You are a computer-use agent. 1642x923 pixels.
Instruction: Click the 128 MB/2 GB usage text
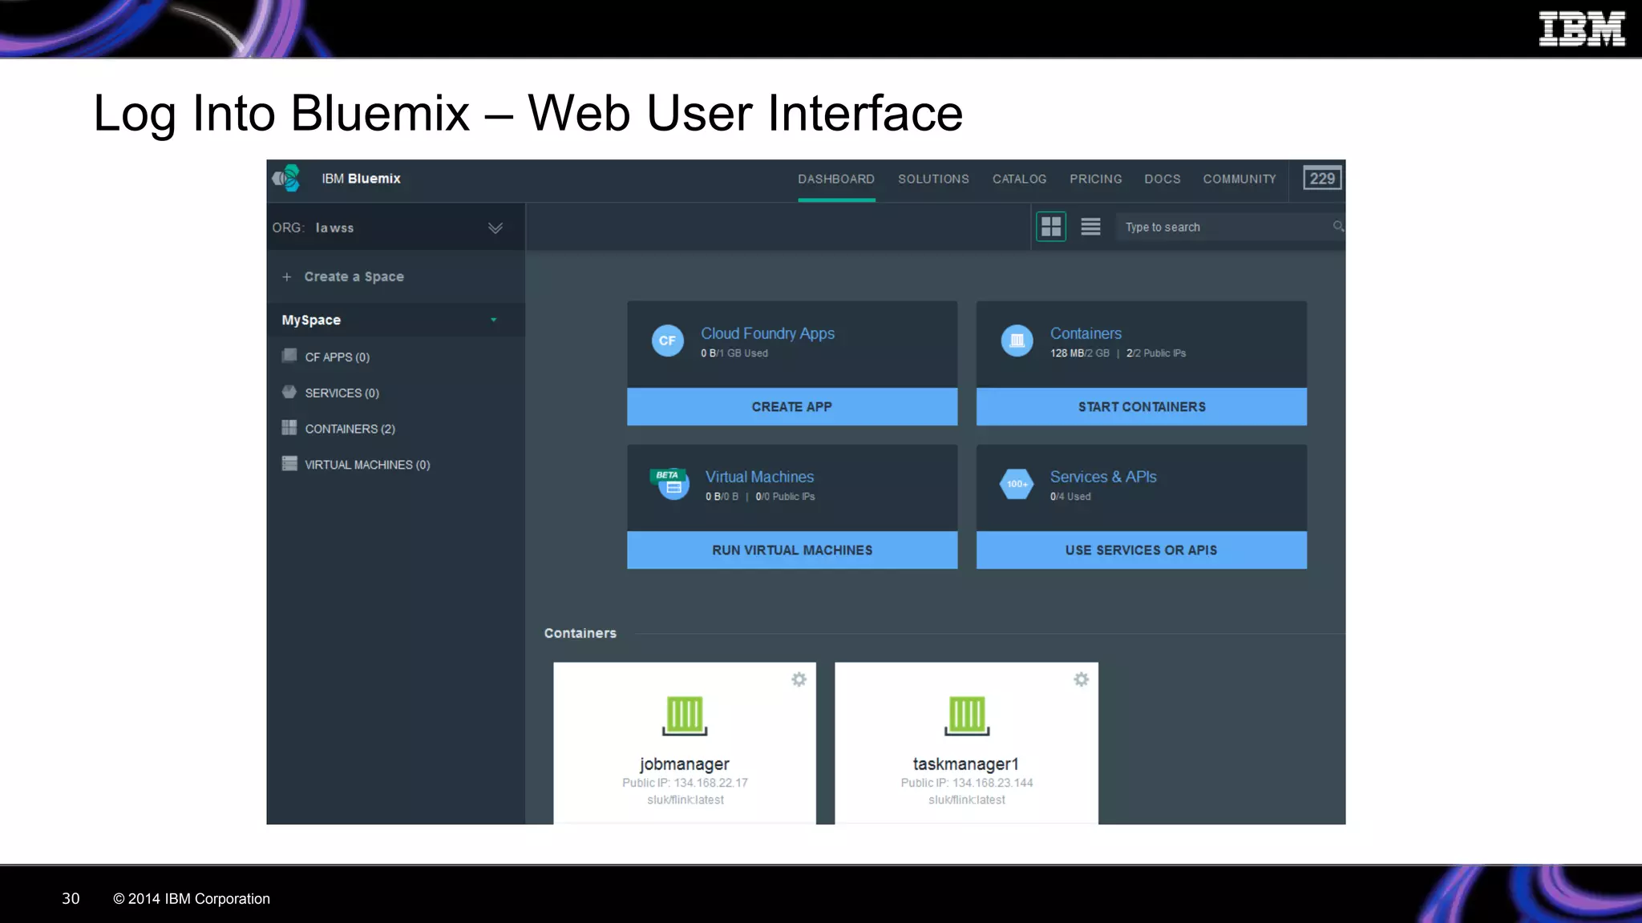1080,353
